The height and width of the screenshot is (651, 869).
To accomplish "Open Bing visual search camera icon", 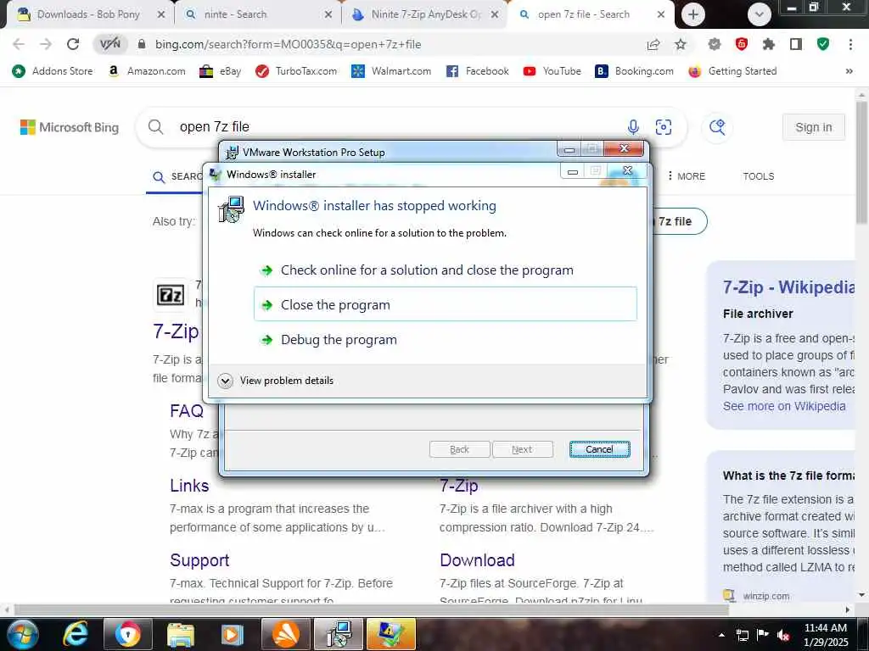I will 664,127.
